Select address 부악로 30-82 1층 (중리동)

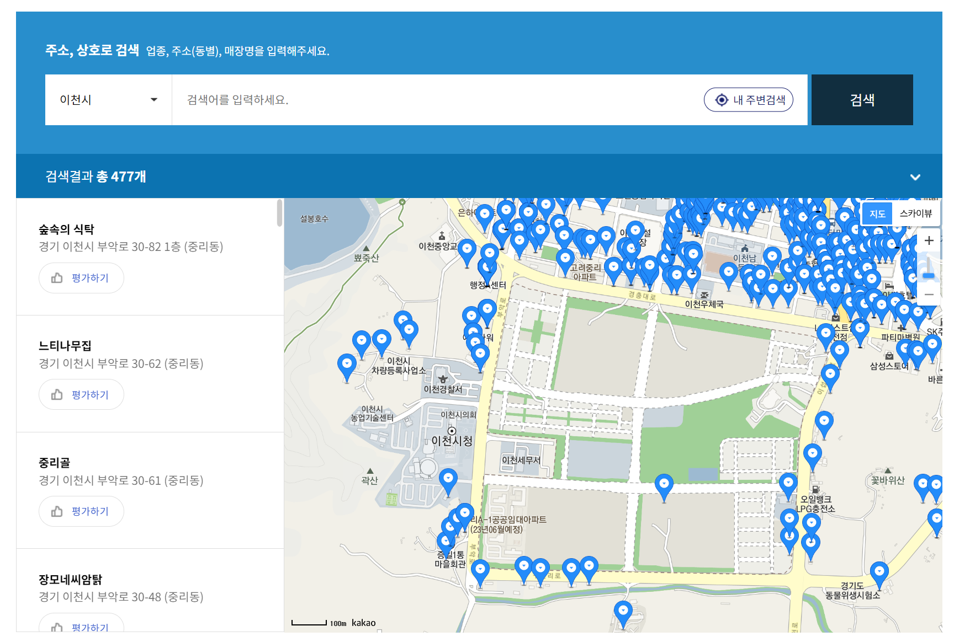(x=131, y=247)
